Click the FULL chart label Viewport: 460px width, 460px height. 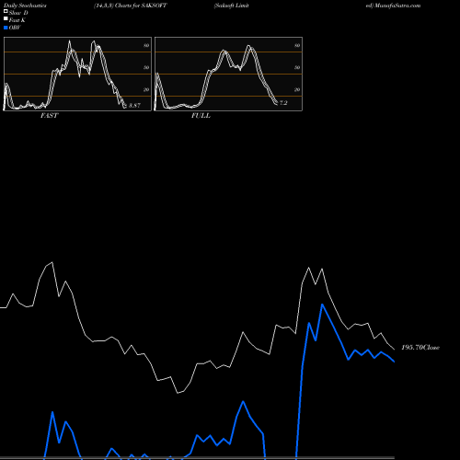[201, 116]
